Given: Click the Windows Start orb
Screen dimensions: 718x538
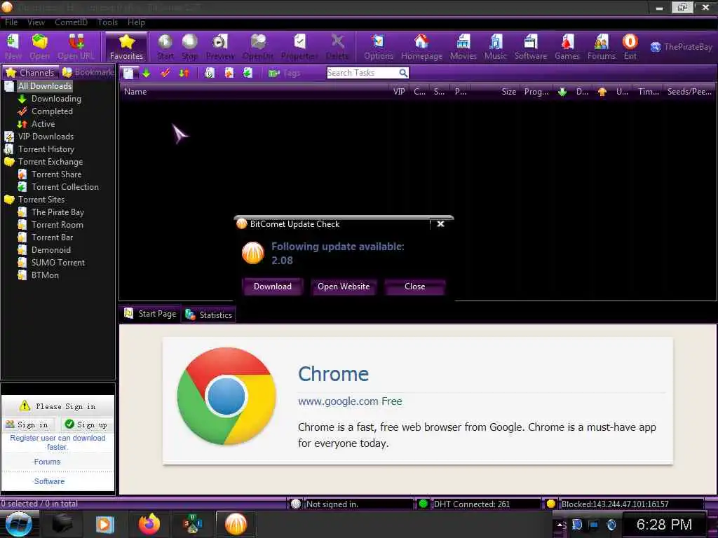Looking at the screenshot, I should pos(18,524).
